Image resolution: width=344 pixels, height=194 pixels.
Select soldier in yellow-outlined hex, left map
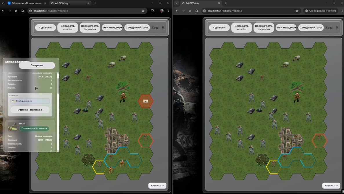coord(99,163)
